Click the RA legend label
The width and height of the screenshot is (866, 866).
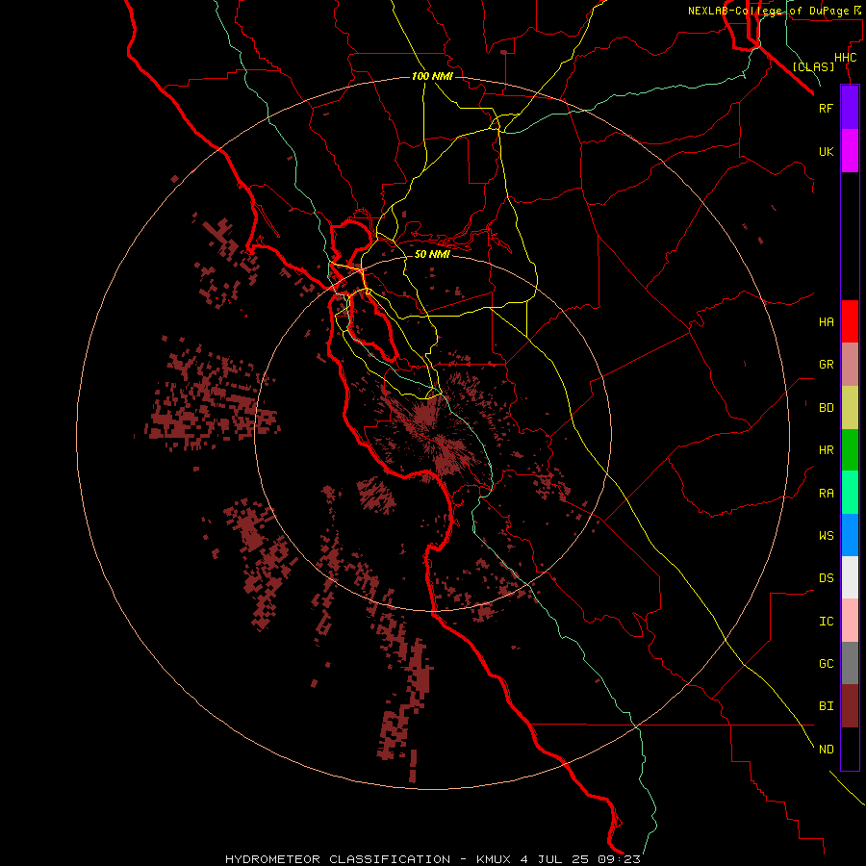pyautogui.click(x=826, y=494)
